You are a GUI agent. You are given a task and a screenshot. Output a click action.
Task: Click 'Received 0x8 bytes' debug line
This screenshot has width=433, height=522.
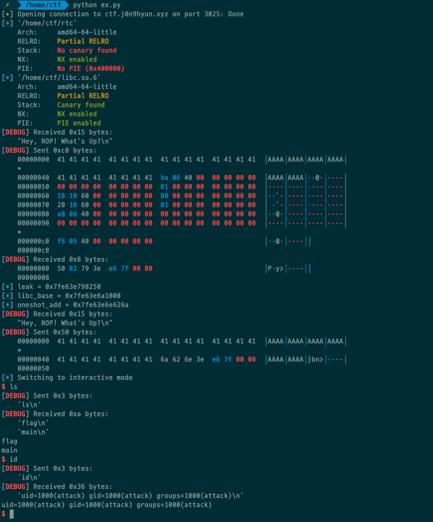[55, 260]
